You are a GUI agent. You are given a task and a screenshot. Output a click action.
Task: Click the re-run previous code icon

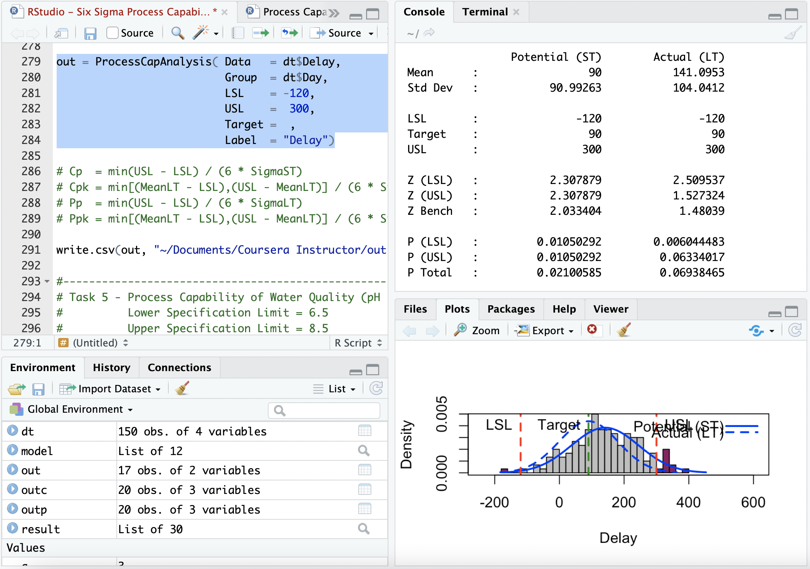tap(290, 33)
